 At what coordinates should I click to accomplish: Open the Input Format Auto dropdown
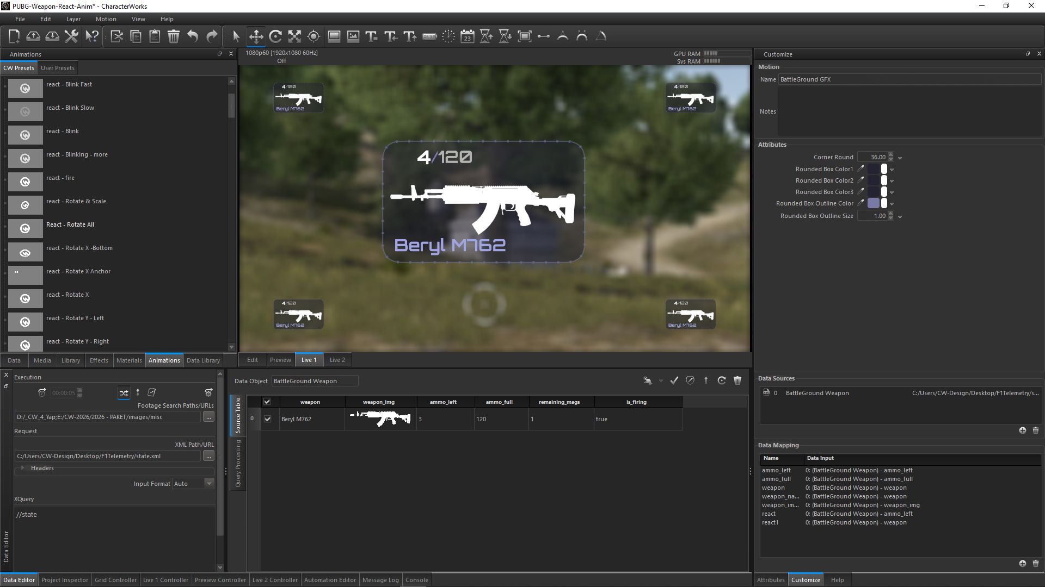[x=209, y=483]
